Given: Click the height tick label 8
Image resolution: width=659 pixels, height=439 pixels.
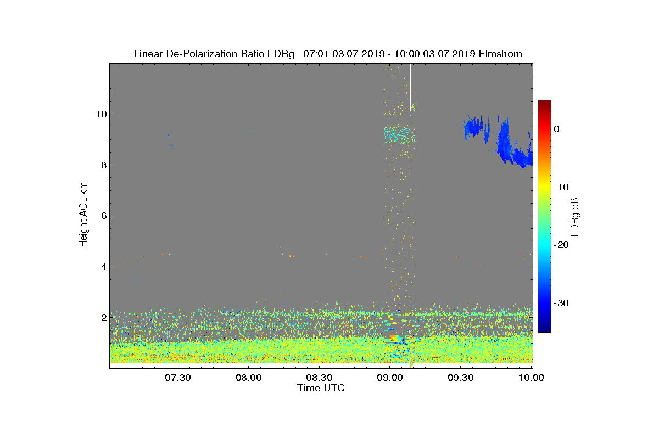Looking at the screenshot, I should coord(103,165).
